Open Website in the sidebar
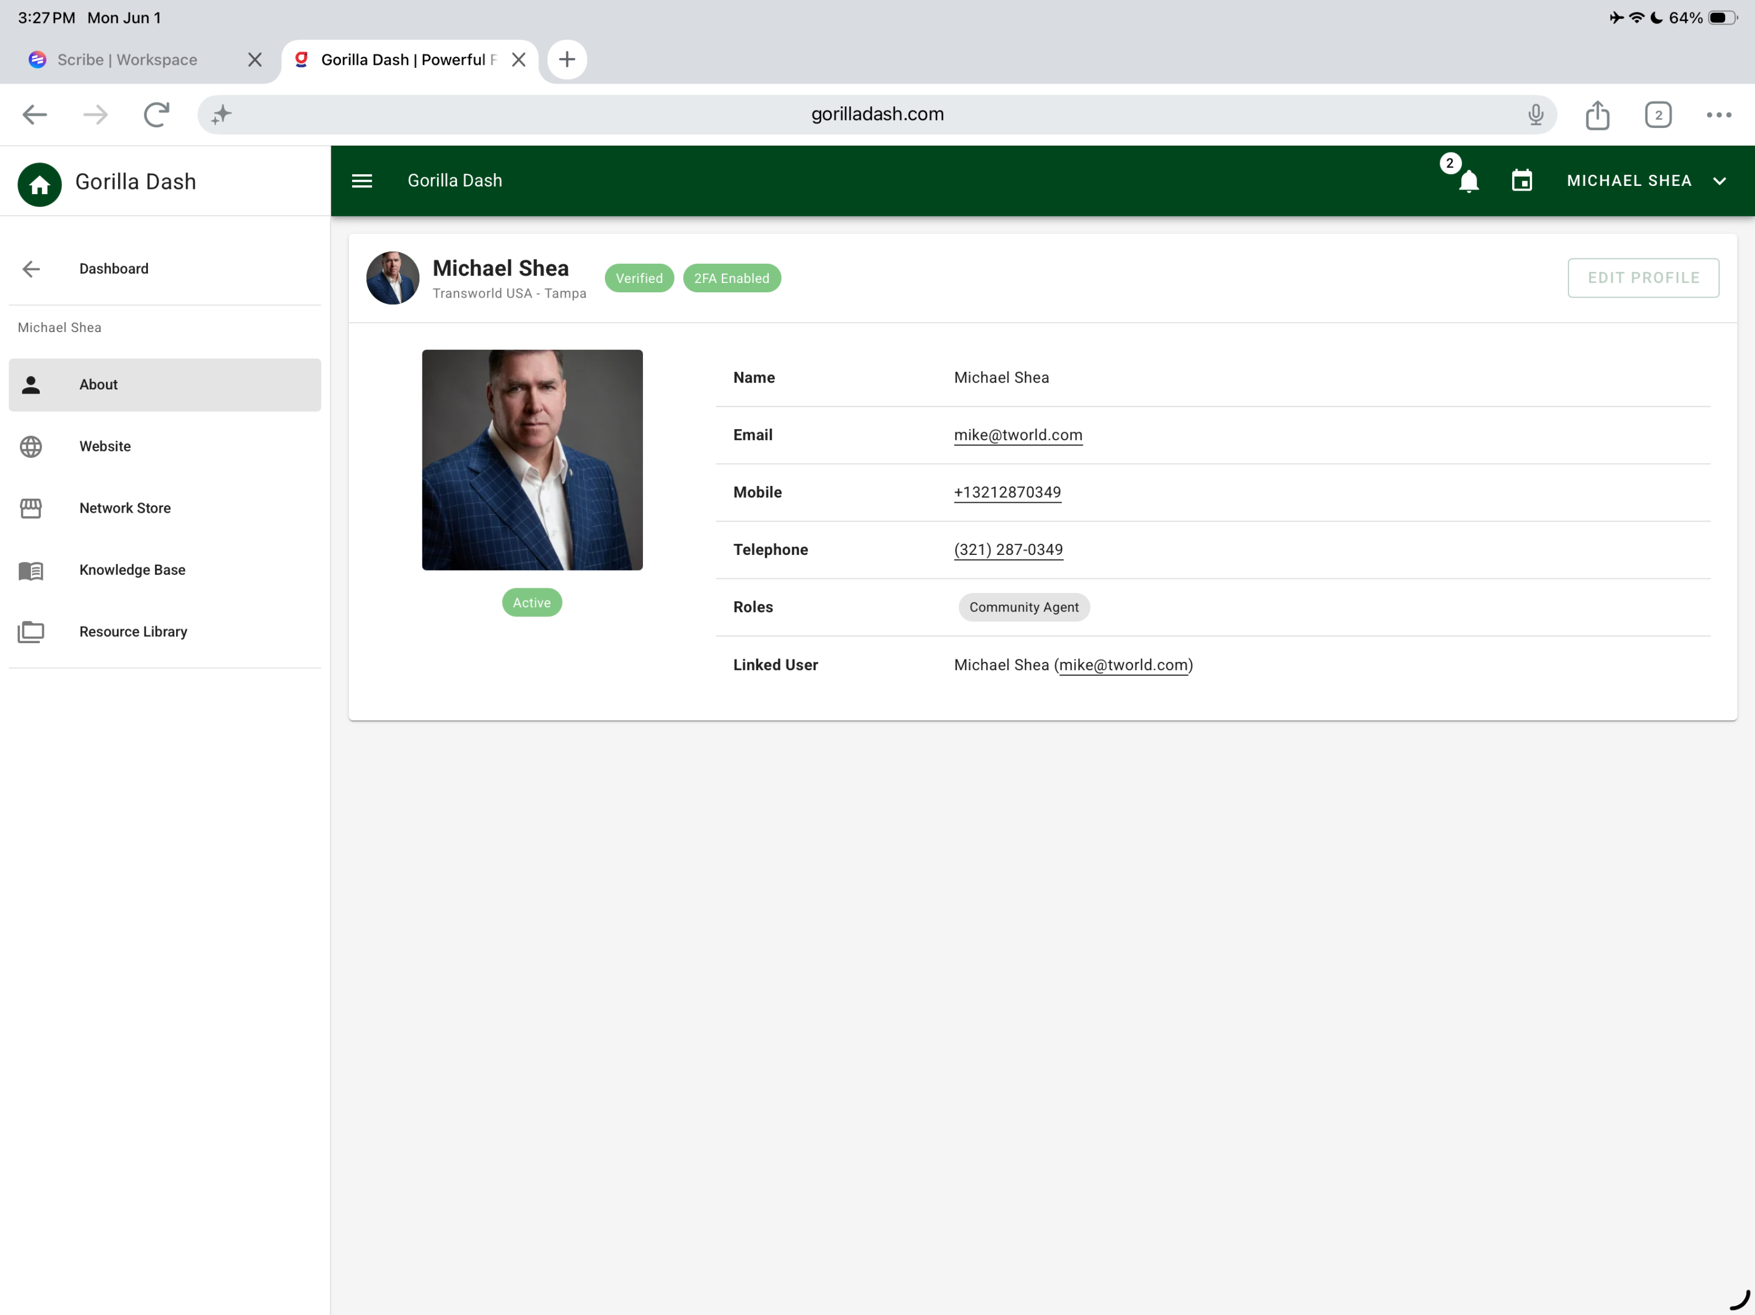Screen dimensions: 1755x1315 point(165,447)
